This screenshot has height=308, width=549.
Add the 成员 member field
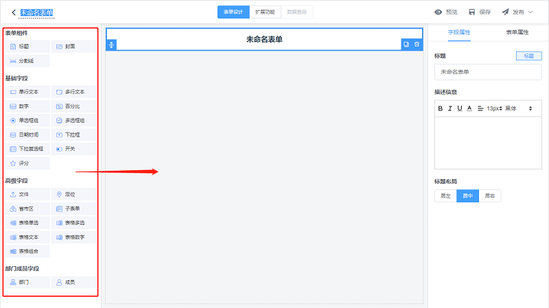pyautogui.click(x=74, y=283)
